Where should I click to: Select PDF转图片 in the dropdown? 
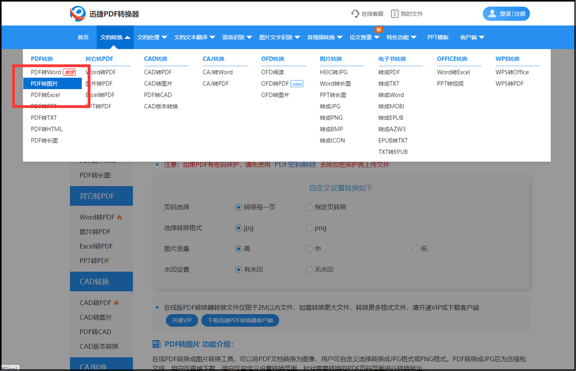pos(52,83)
